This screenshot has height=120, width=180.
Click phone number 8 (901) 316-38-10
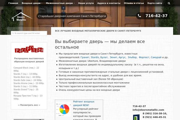pyautogui.click(x=155, y=113)
